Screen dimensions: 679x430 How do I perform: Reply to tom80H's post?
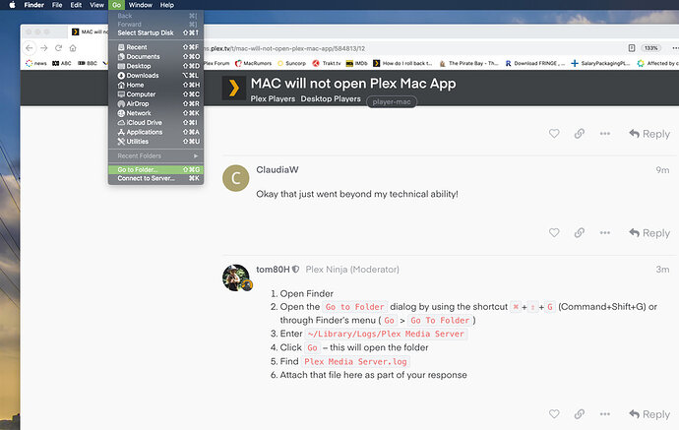coord(649,414)
